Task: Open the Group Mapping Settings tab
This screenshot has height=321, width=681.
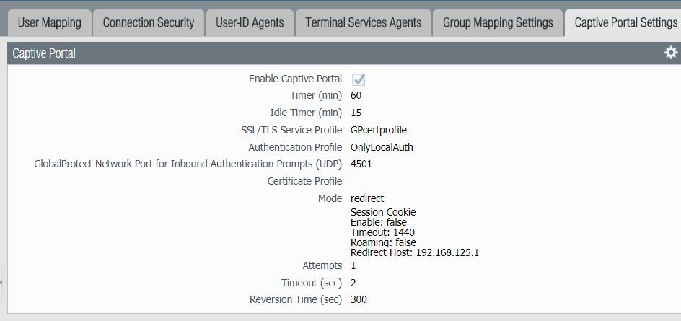Action: (498, 22)
